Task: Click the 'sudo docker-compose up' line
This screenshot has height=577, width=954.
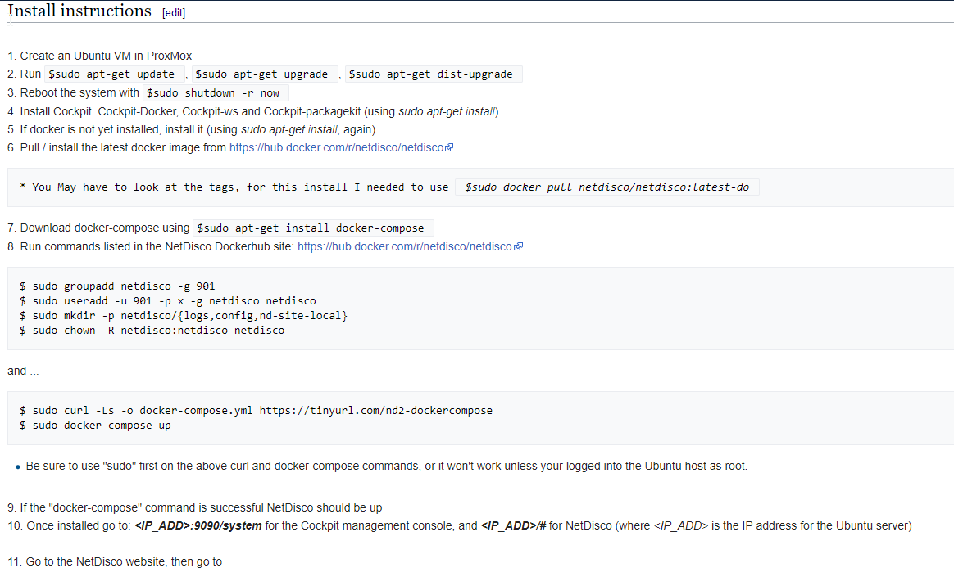Action: coord(96,425)
